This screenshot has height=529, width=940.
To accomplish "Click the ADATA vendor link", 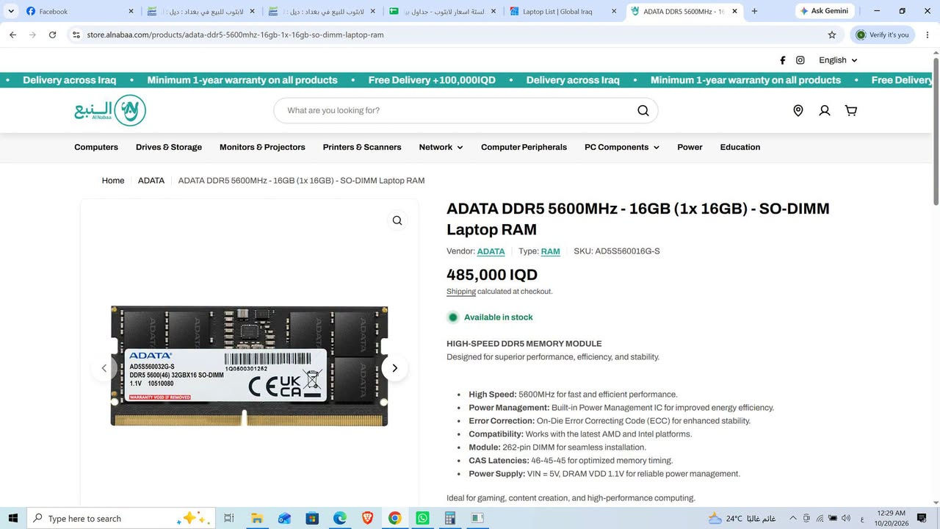I will coord(491,251).
